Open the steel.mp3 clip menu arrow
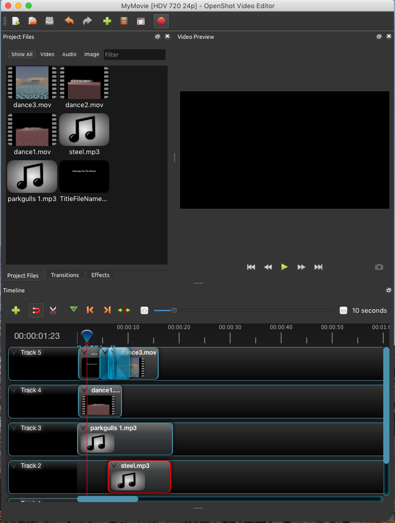The image size is (395, 523). [114, 465]
